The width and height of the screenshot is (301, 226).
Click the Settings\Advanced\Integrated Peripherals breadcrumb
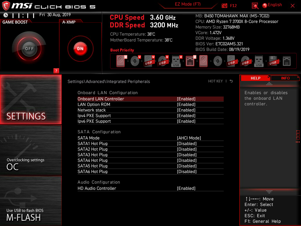point(109,82)
